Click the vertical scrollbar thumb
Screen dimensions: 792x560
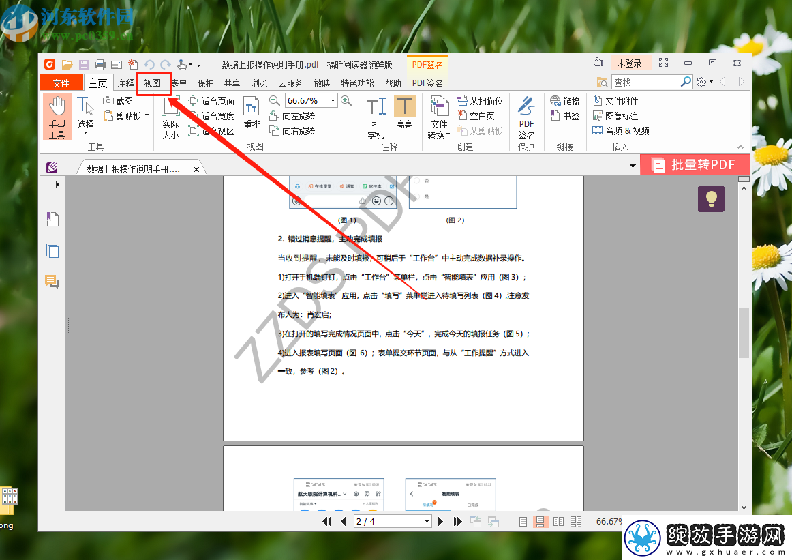[744, 332]
